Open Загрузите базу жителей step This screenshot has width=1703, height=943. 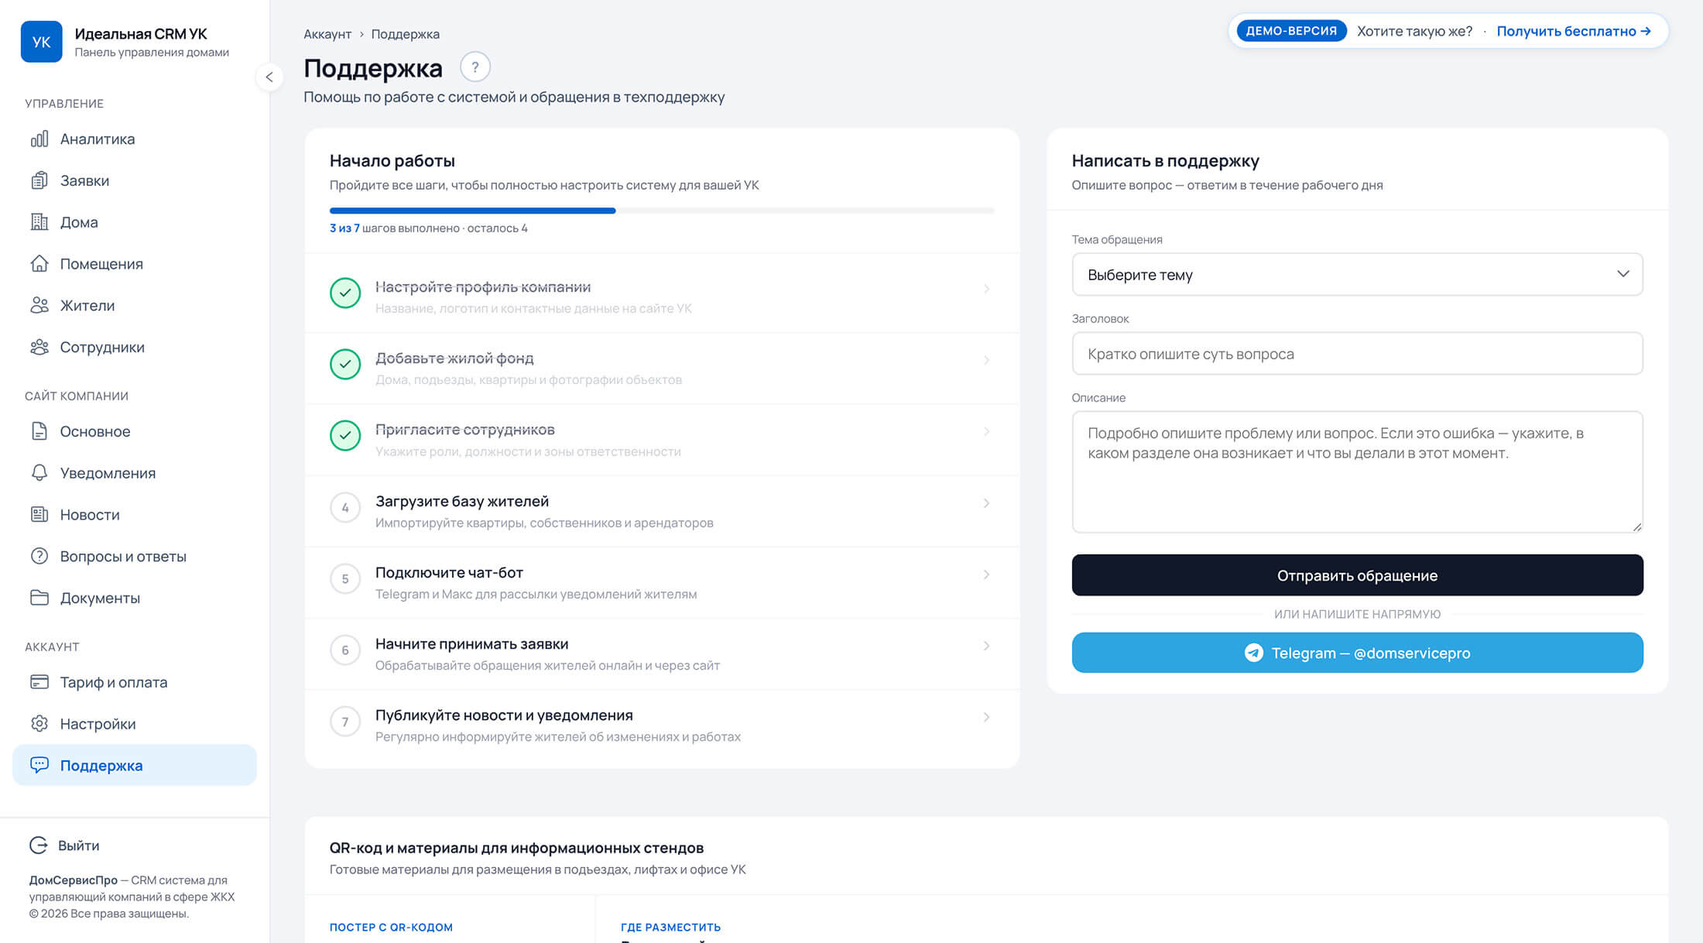(x=662, y=512)
